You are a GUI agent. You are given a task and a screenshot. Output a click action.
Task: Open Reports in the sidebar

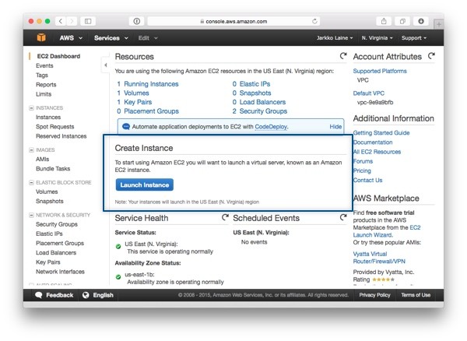(46, 85)
